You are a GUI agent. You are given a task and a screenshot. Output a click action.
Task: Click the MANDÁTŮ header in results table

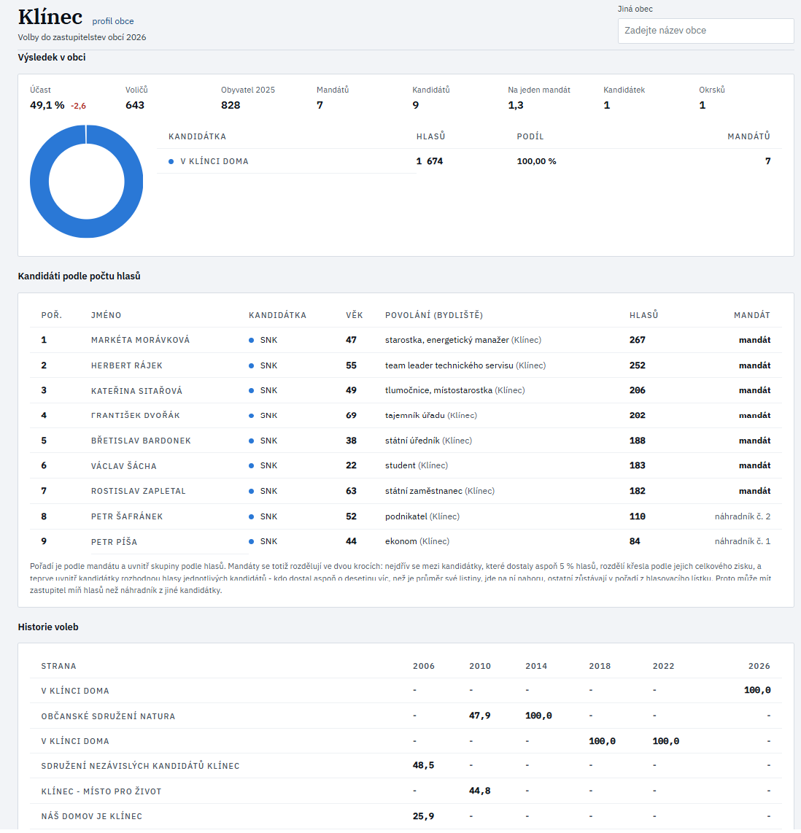[x=748, y=136]
